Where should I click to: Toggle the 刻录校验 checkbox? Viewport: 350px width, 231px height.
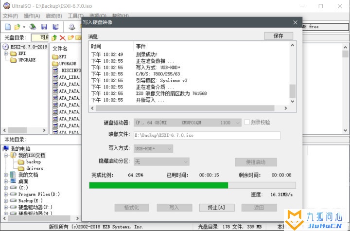click(x=246, y=122)
